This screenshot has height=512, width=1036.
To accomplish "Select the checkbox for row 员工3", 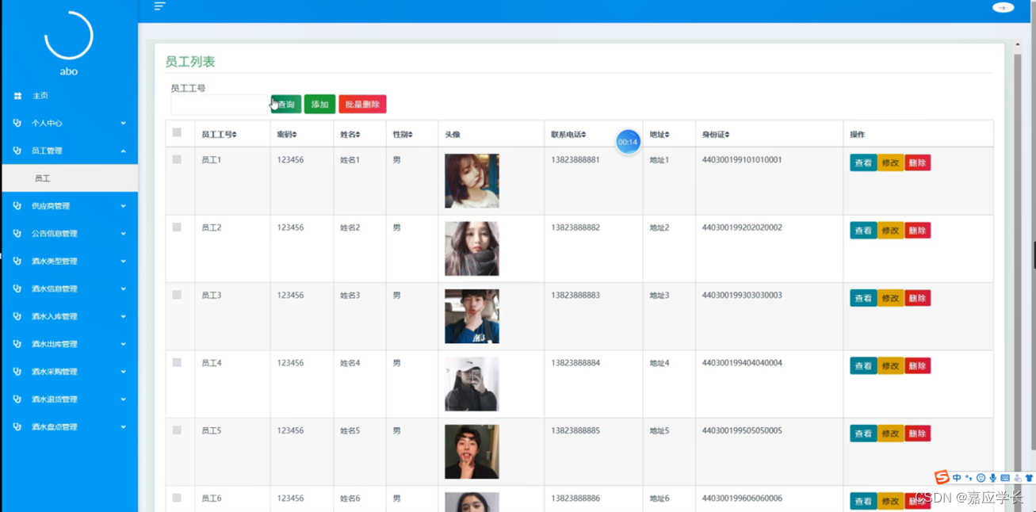I will pyautogui.click(x=177, y=295).
